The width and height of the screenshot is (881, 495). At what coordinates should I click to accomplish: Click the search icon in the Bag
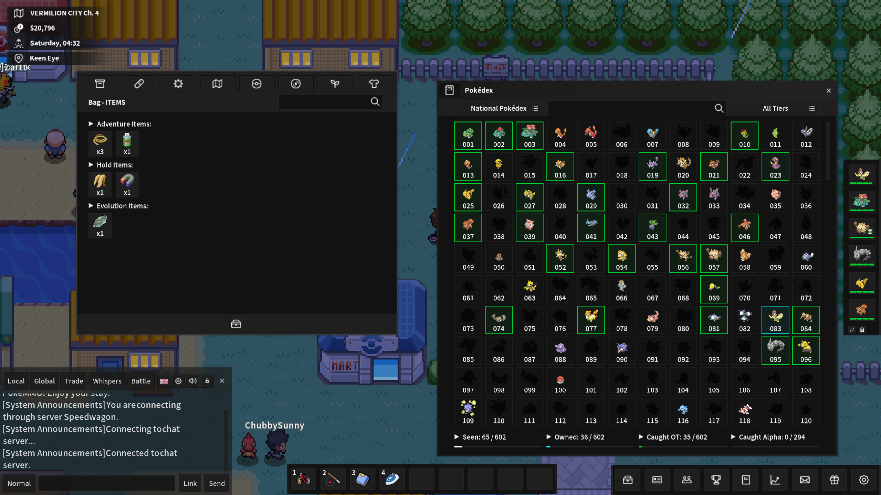pos(375,102)
